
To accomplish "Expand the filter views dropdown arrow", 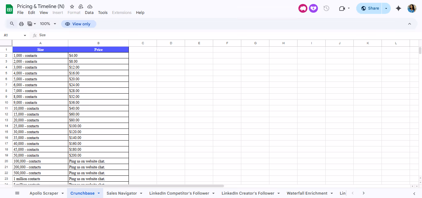I will coord(35,24).
